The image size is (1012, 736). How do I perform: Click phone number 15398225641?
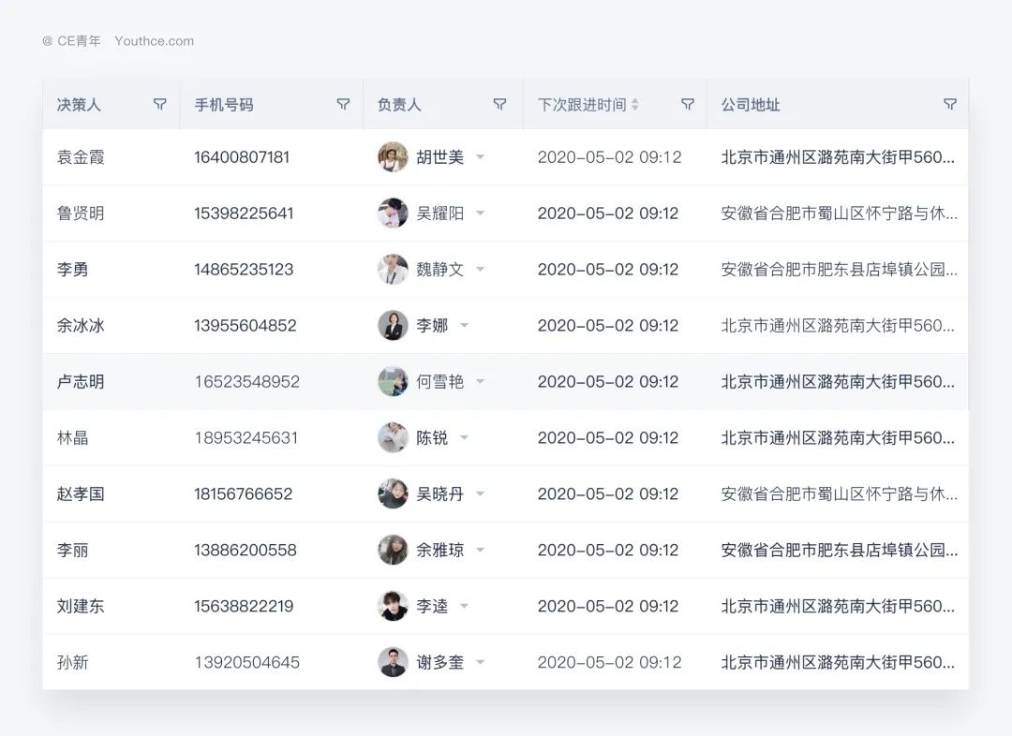[x=244, y=213]
